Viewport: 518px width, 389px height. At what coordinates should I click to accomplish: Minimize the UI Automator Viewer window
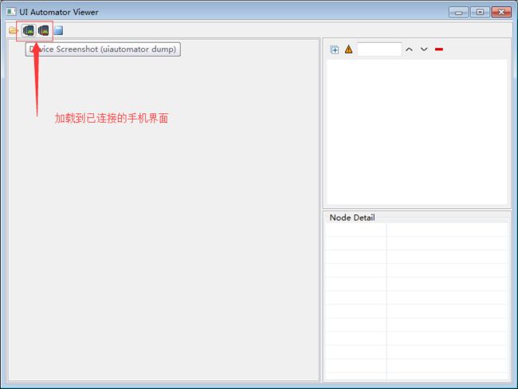click(458, 12)
